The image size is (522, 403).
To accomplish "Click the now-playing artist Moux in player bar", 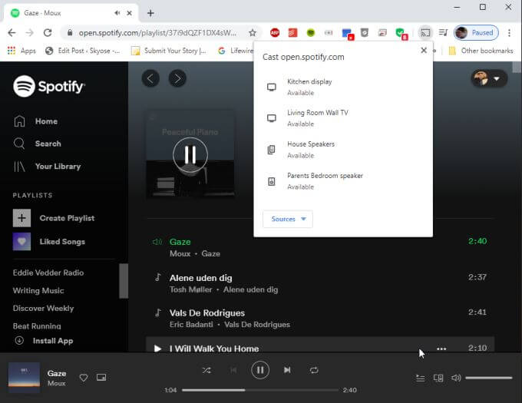I will point(57,383).
